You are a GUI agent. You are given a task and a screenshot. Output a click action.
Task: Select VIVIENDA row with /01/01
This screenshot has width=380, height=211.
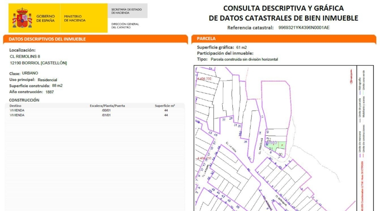click(x=94, y=115)
